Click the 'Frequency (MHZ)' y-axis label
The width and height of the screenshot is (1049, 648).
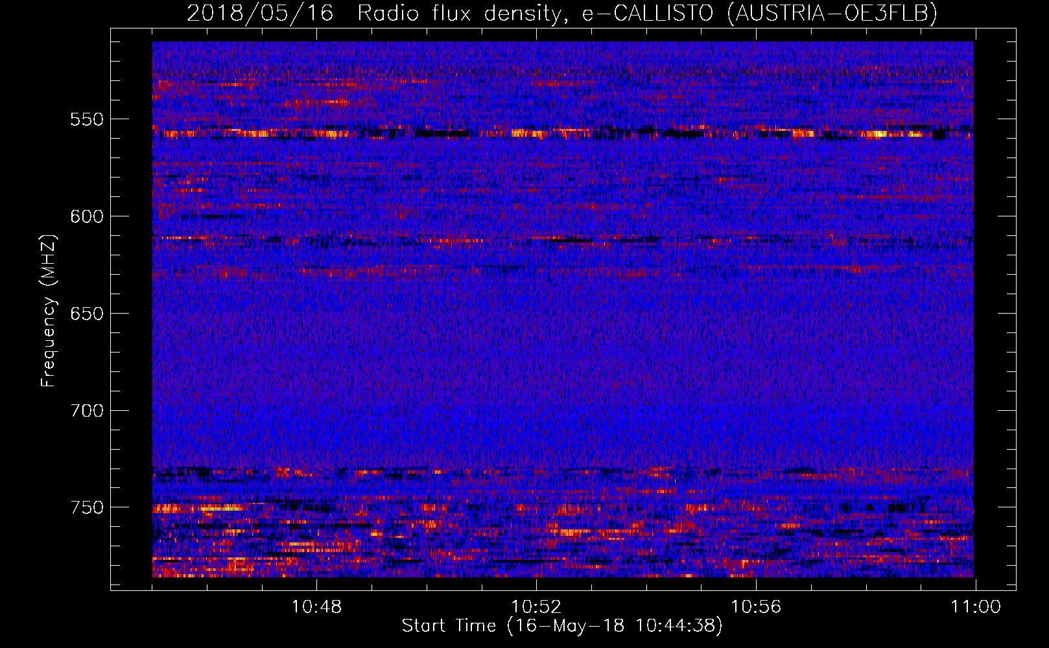click(49, 310)
